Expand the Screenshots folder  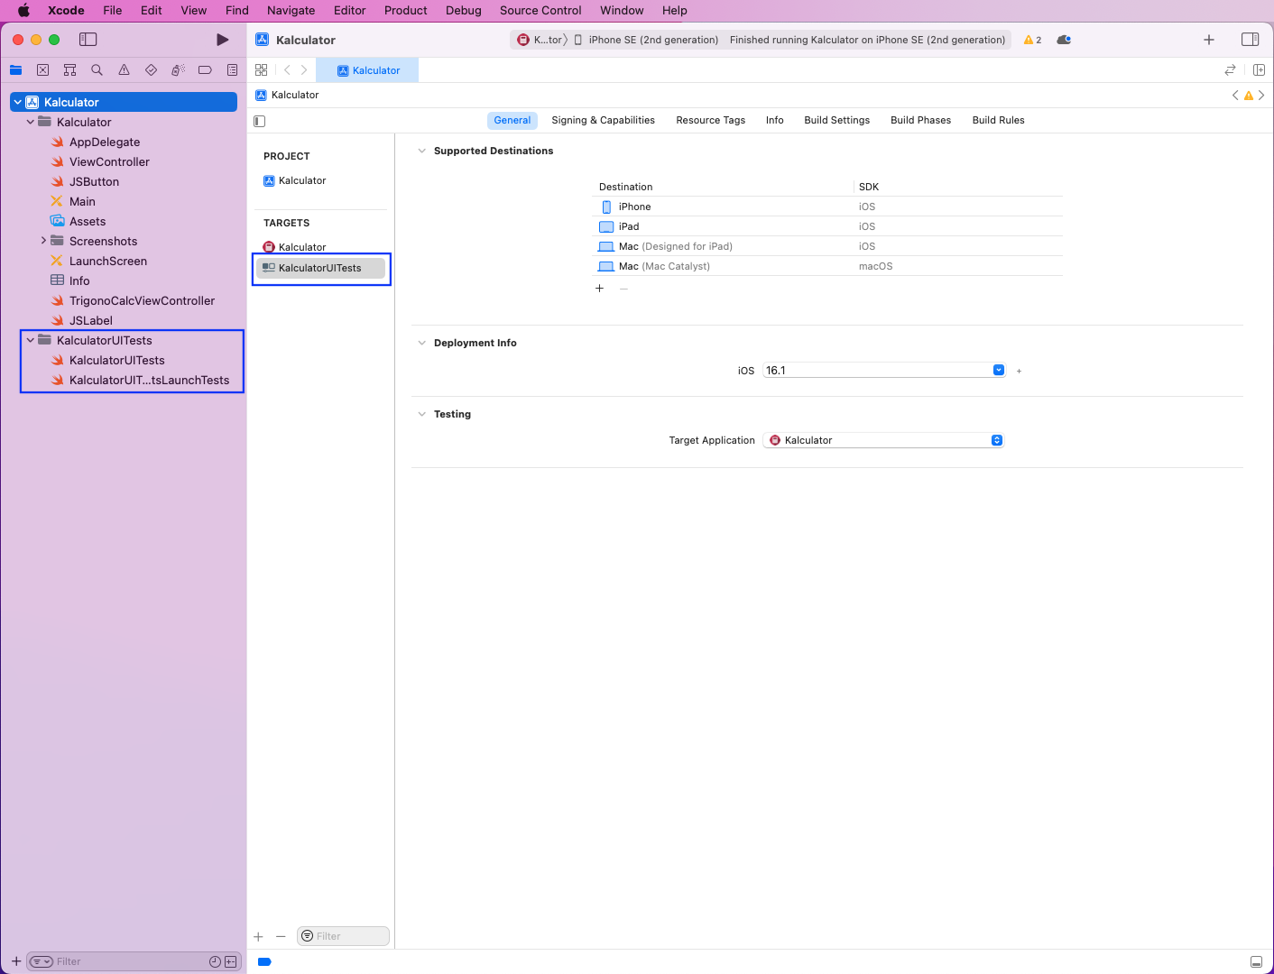click(x=43, y=241)
